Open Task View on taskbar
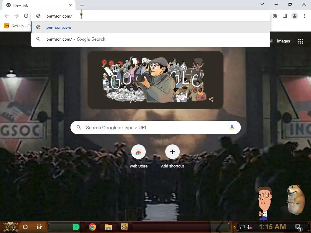311x233 pixels. click(x=40, y=227)
